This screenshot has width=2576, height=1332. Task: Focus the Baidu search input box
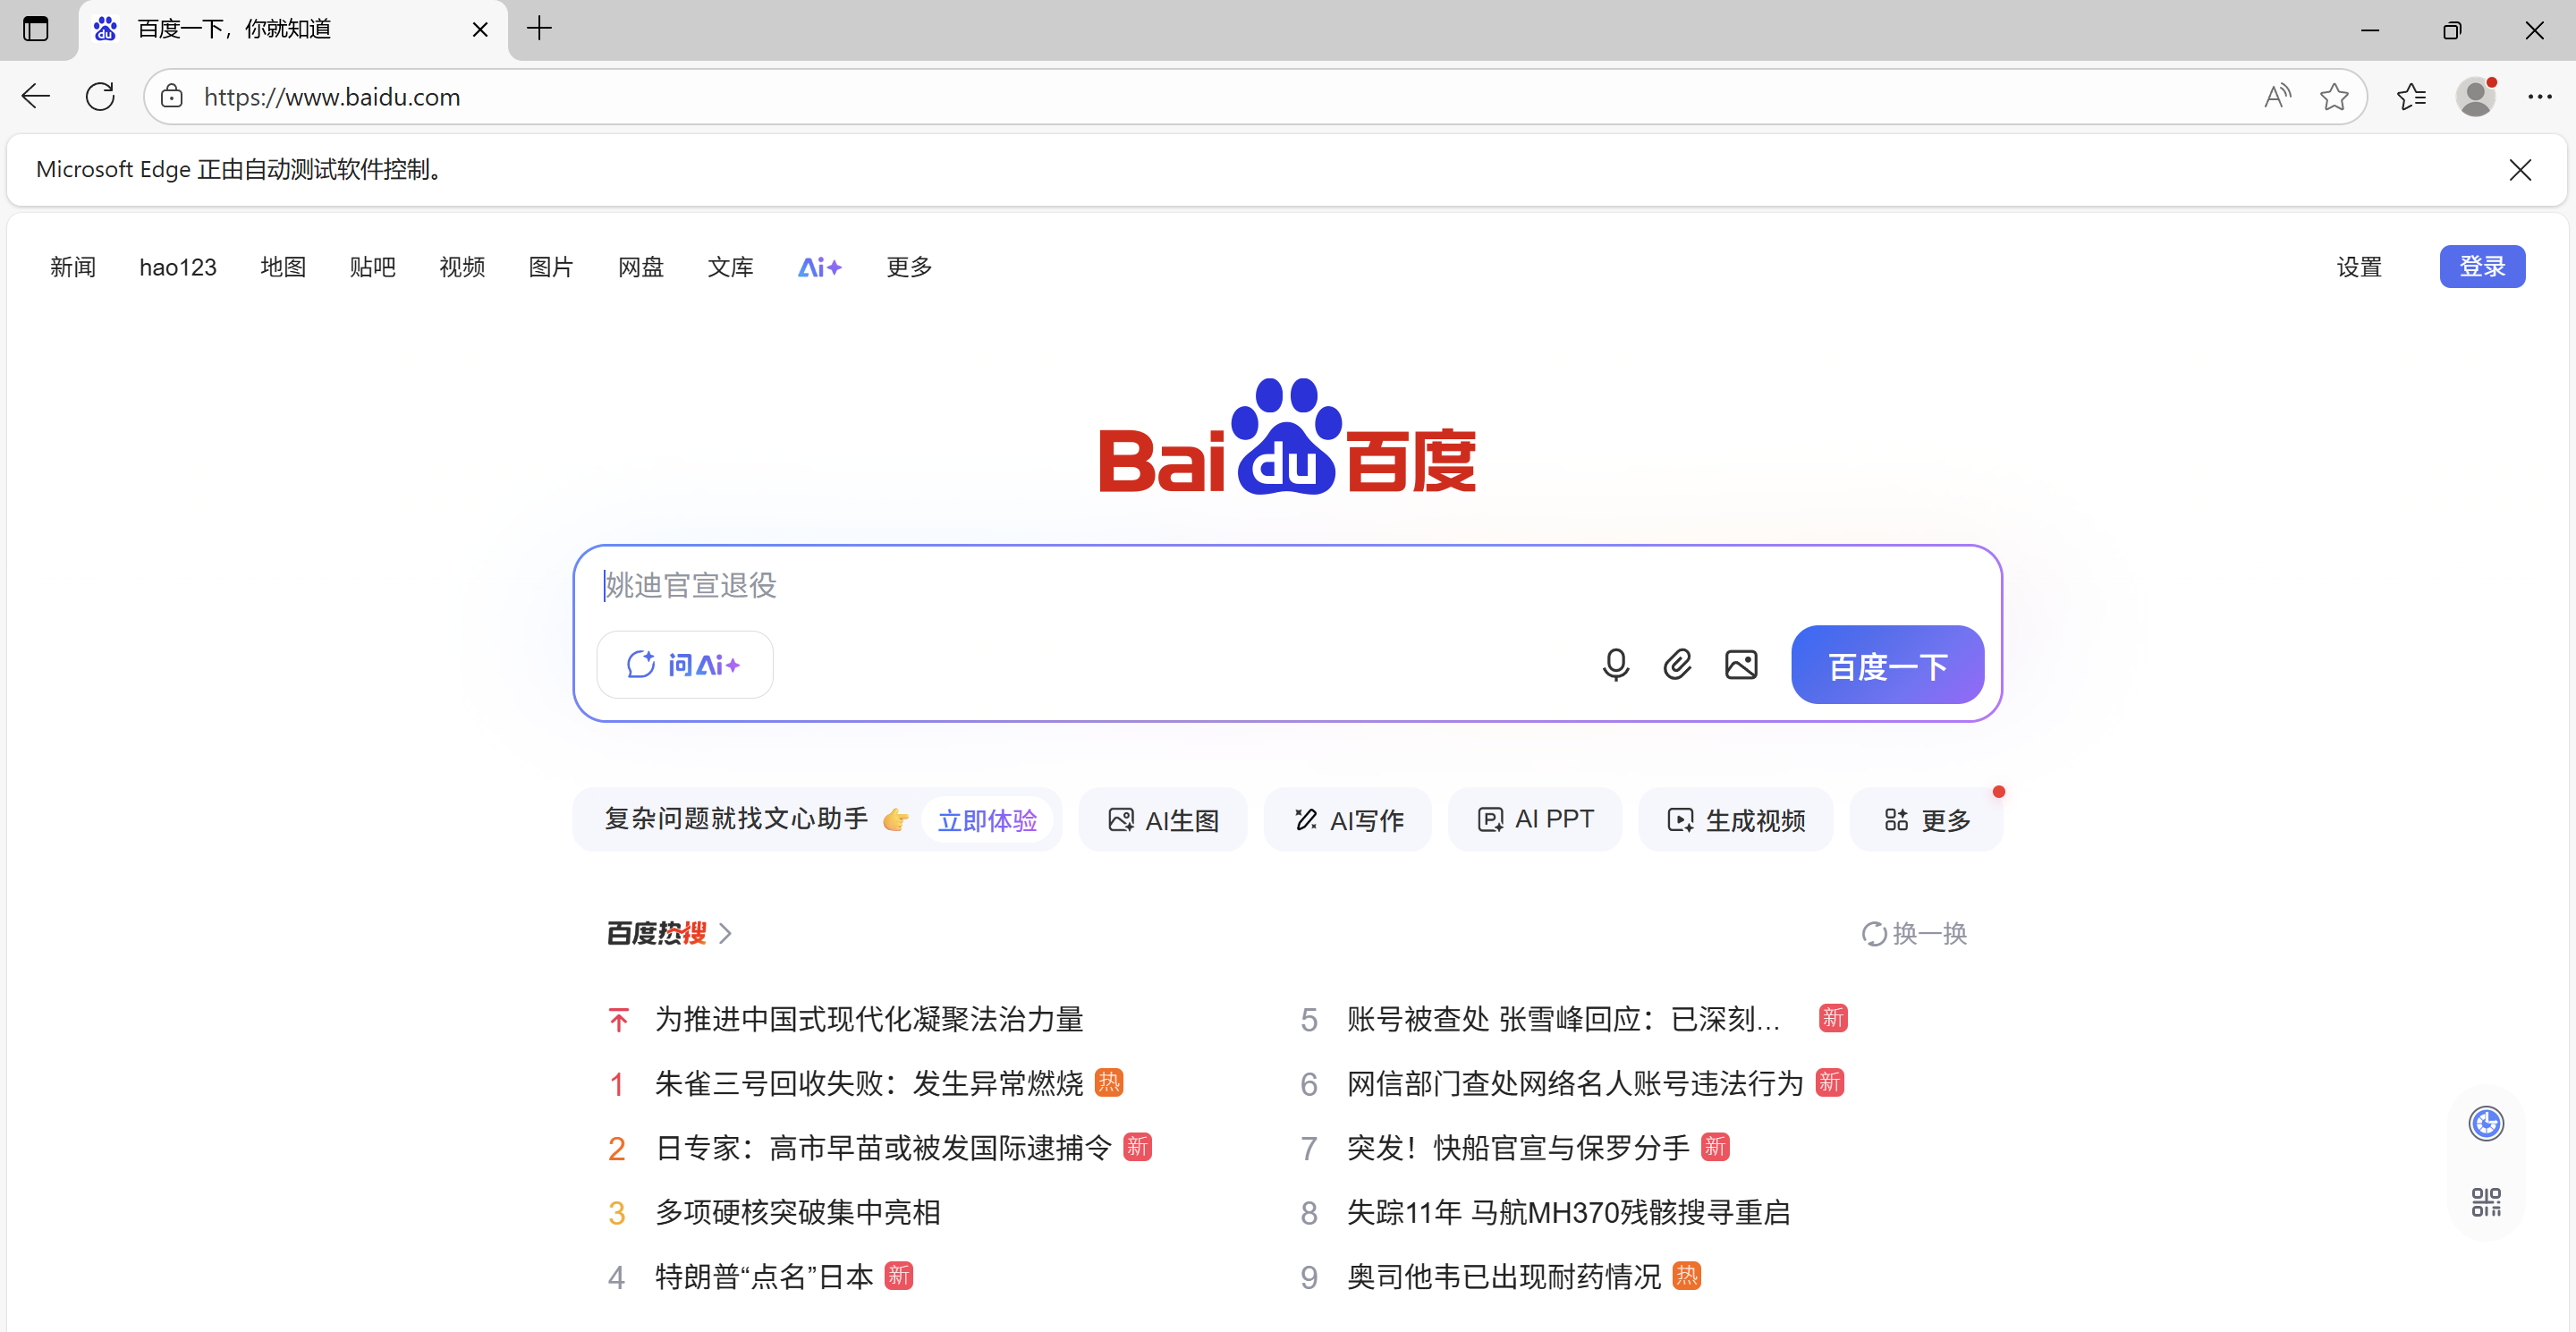coord(1286,586)
